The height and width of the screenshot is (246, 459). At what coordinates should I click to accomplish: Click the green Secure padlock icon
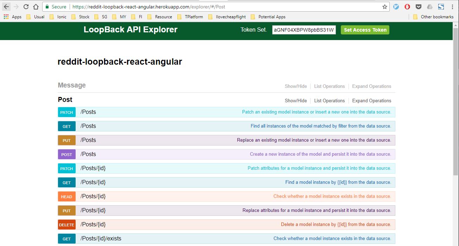[x=47, y=7]
